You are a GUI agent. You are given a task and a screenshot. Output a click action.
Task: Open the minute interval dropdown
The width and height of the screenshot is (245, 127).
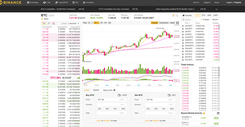(90, 23)
